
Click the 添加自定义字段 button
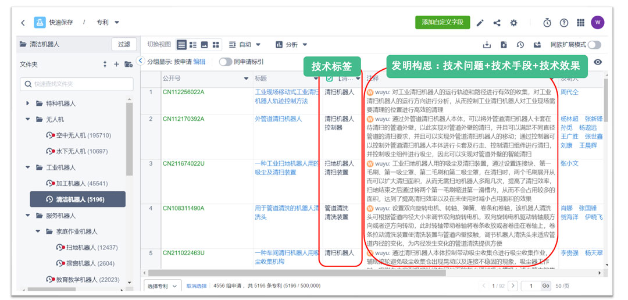pyautogui.click(x=443, y=22)
